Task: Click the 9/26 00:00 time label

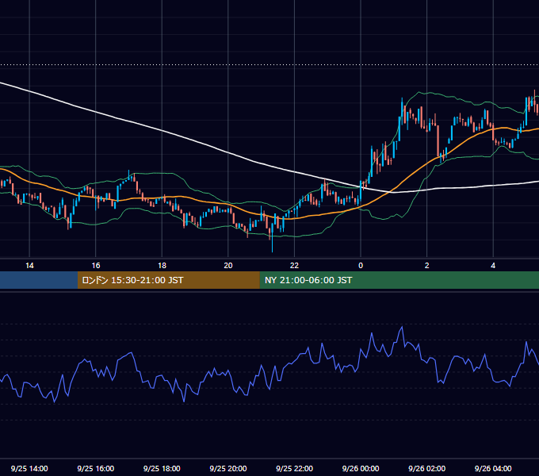Action: tap(361, 468)
